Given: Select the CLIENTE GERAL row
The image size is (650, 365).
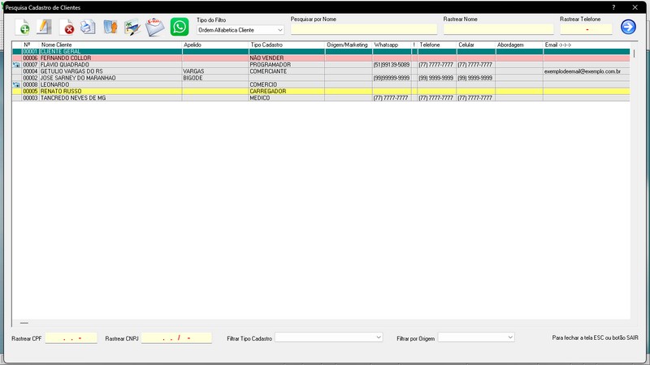Looking at the screenshot, I should (321, 52).
